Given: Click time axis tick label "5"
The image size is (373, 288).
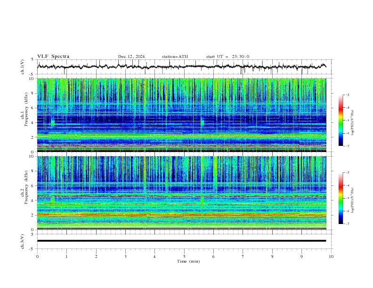Looking at the screenshot, I should [184, 256].
